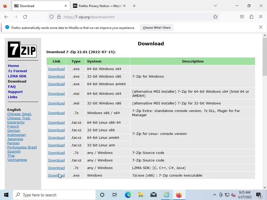The height and width of the screenshot is (200, 267).
Task: Click the page vertical scrollbar thumb
Action: pyautogui.click(x=265, y=57)
